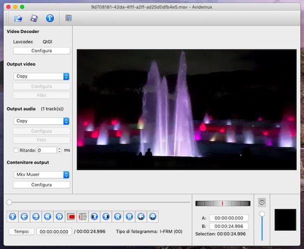Set selection start marker A
304x249 pixels.
(x=71, y=217)
